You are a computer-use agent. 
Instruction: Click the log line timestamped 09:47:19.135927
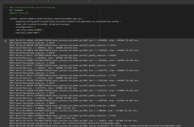63,65
